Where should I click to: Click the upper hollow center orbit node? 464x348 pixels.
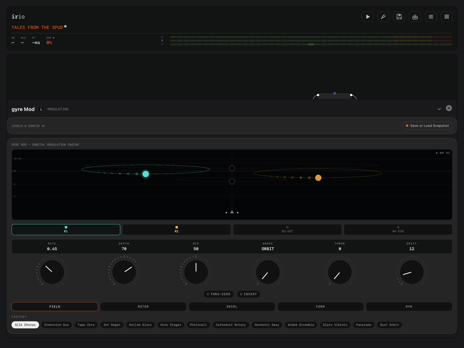232,168
